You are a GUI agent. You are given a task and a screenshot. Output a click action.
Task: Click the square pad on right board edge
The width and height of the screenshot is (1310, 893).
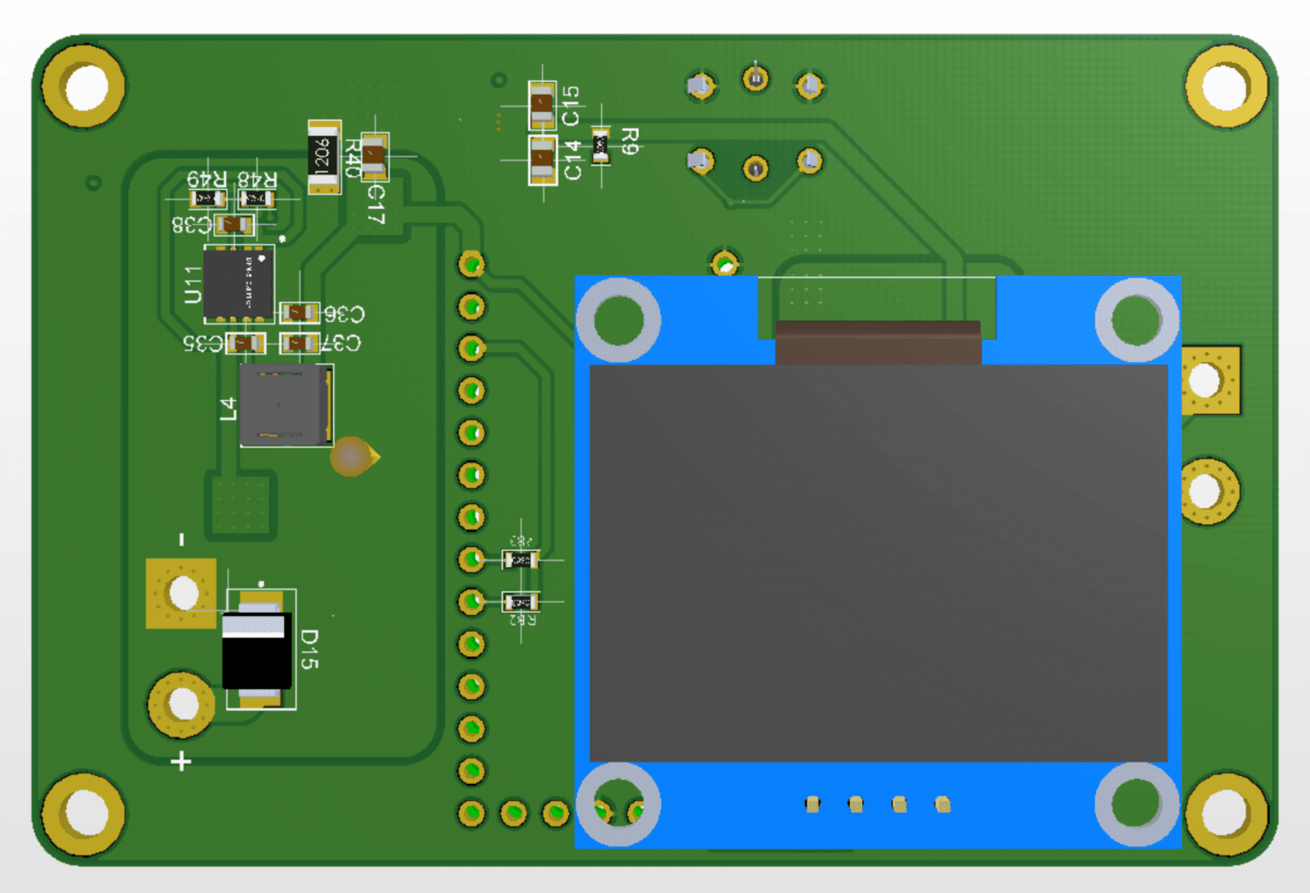pos(1210,381)
